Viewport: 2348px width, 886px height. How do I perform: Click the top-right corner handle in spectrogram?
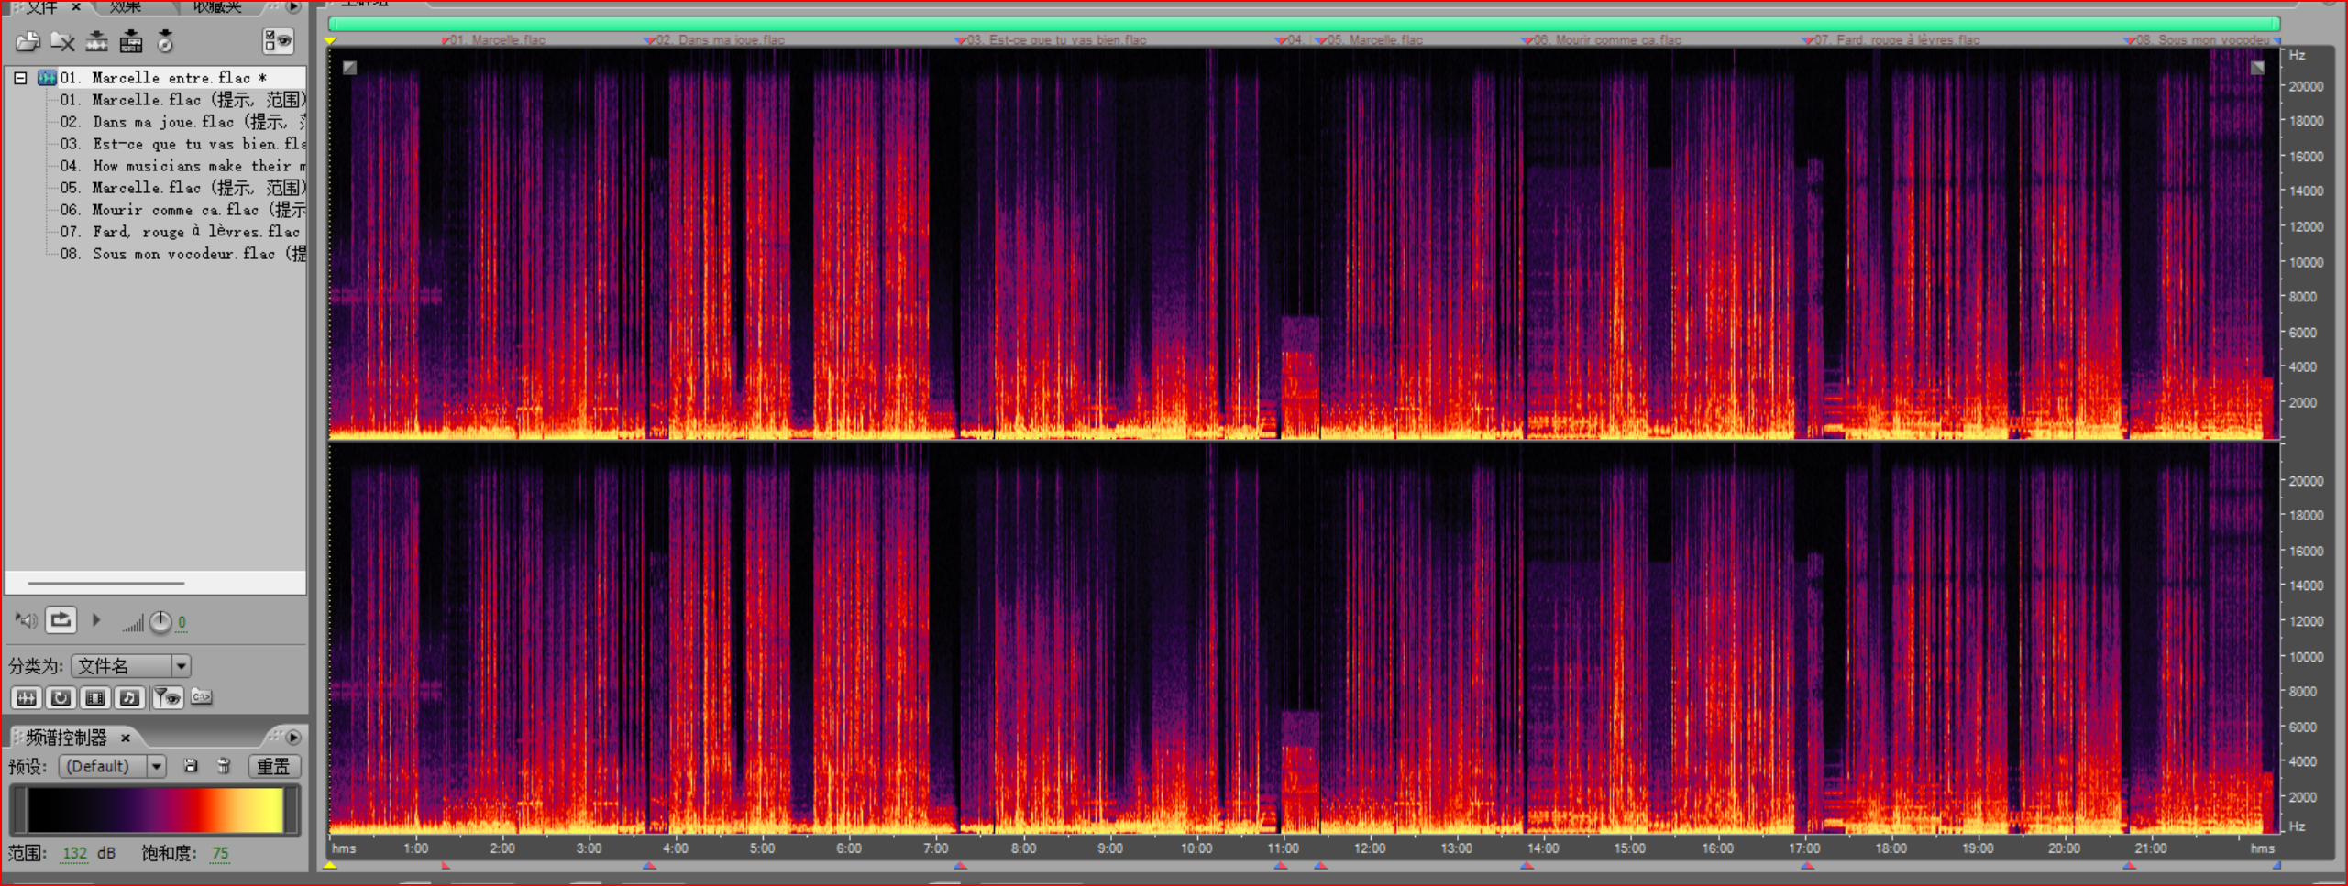(2257, 67)
